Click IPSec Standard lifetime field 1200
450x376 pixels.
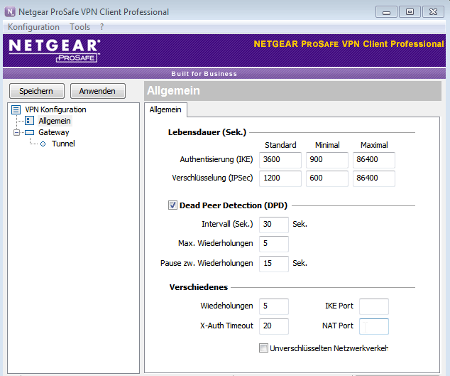coord(280,178)
